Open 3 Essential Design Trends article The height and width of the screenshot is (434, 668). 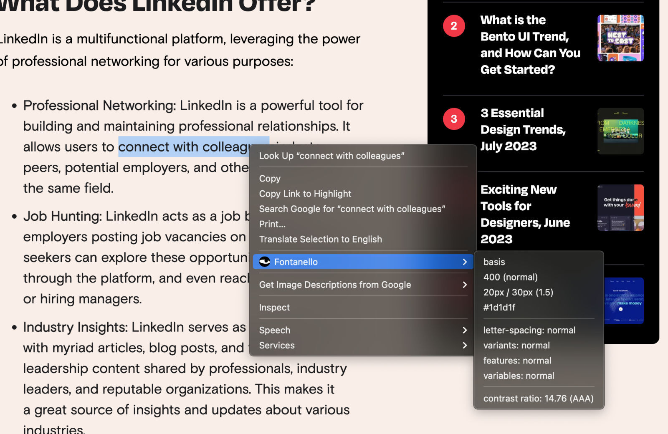[x=523, y=129]
